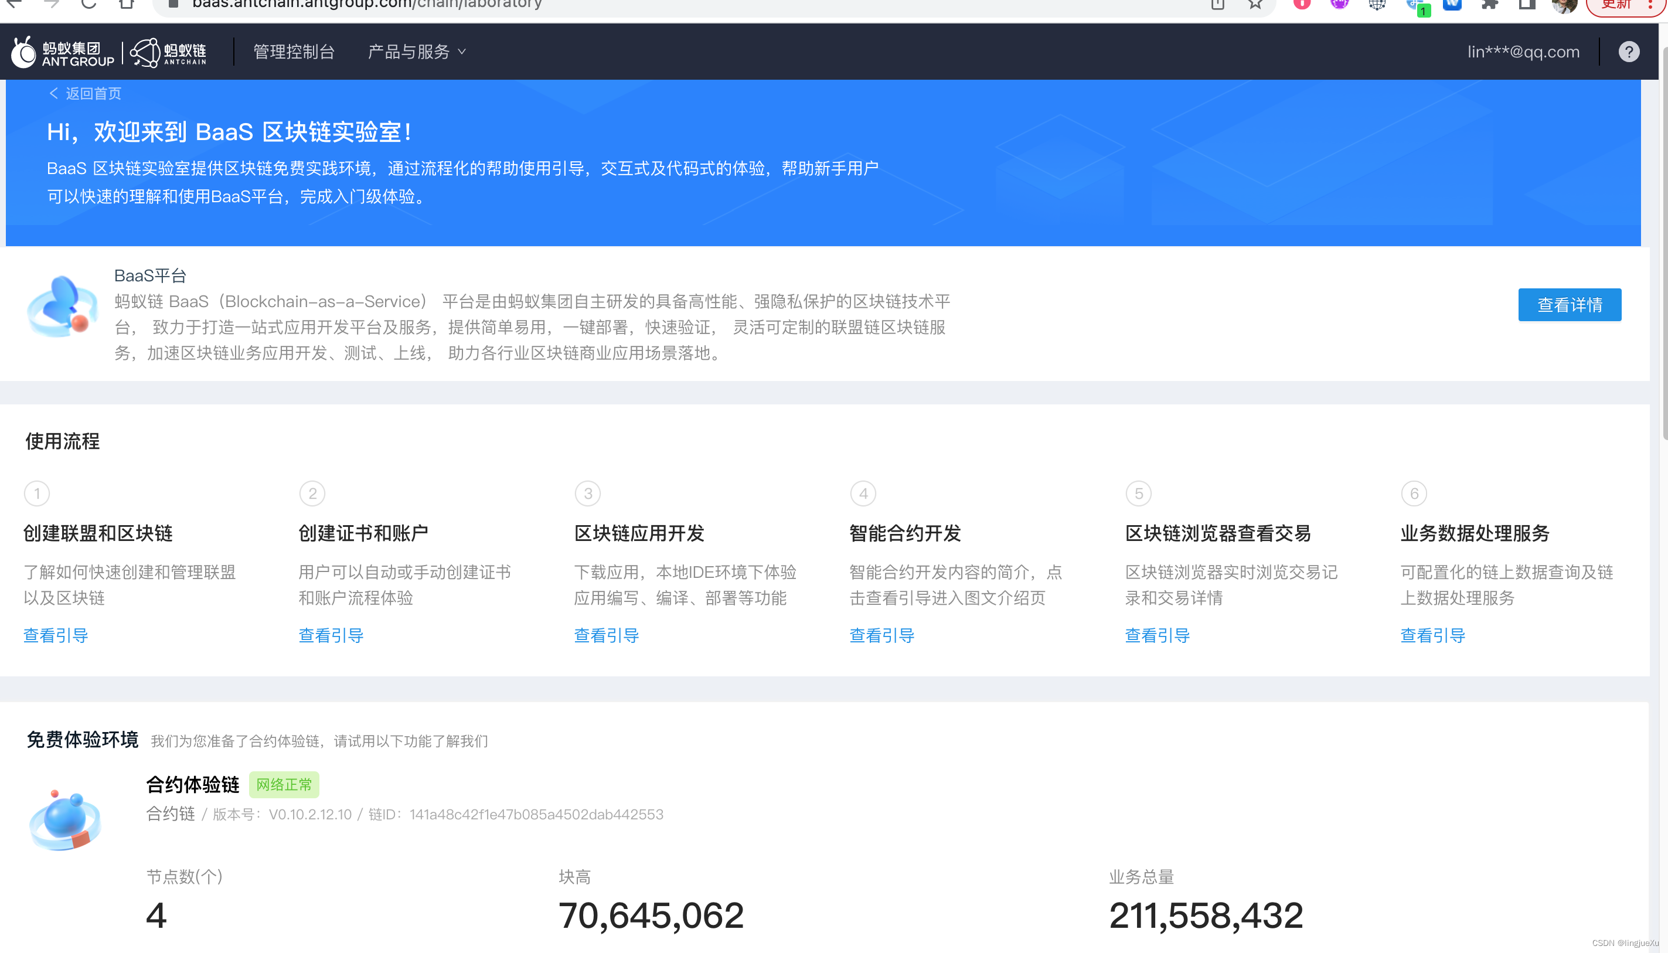Click the 区块链应用开发 heading

[x=639, y=533]
